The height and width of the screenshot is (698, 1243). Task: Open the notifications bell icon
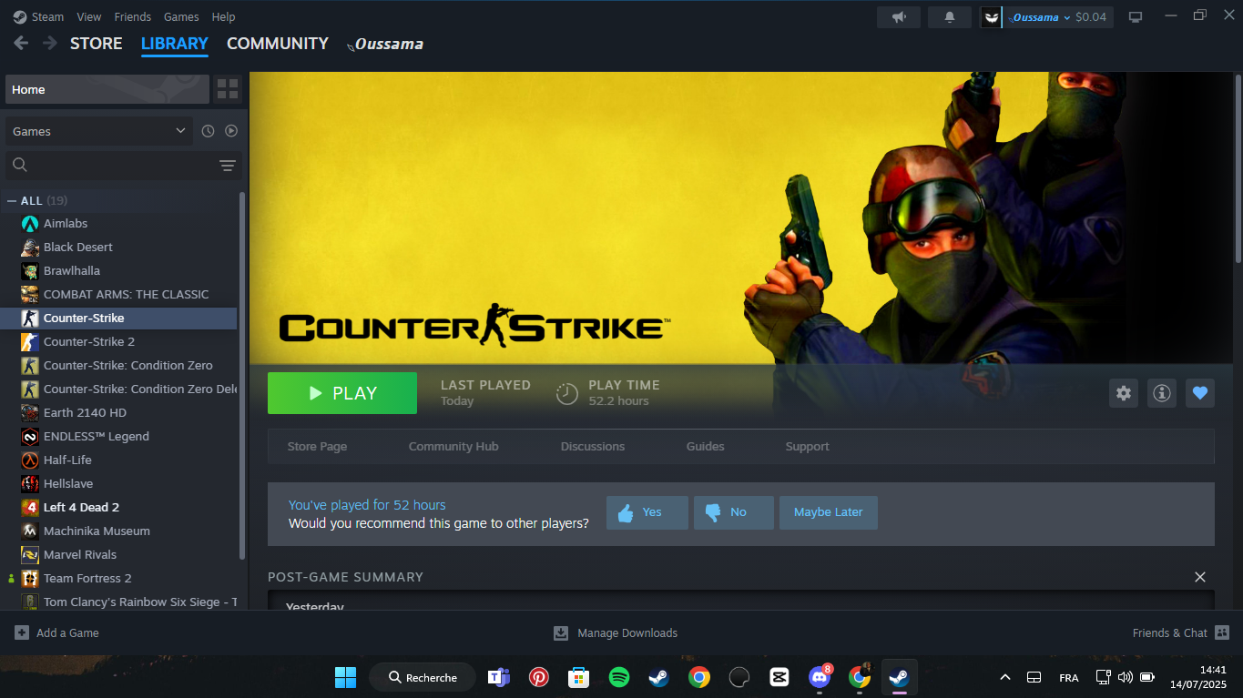950,17
